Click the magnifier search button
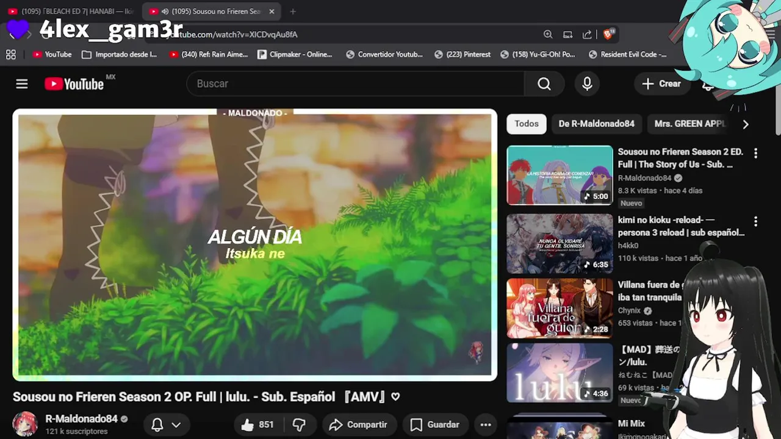 click(544, 84)
